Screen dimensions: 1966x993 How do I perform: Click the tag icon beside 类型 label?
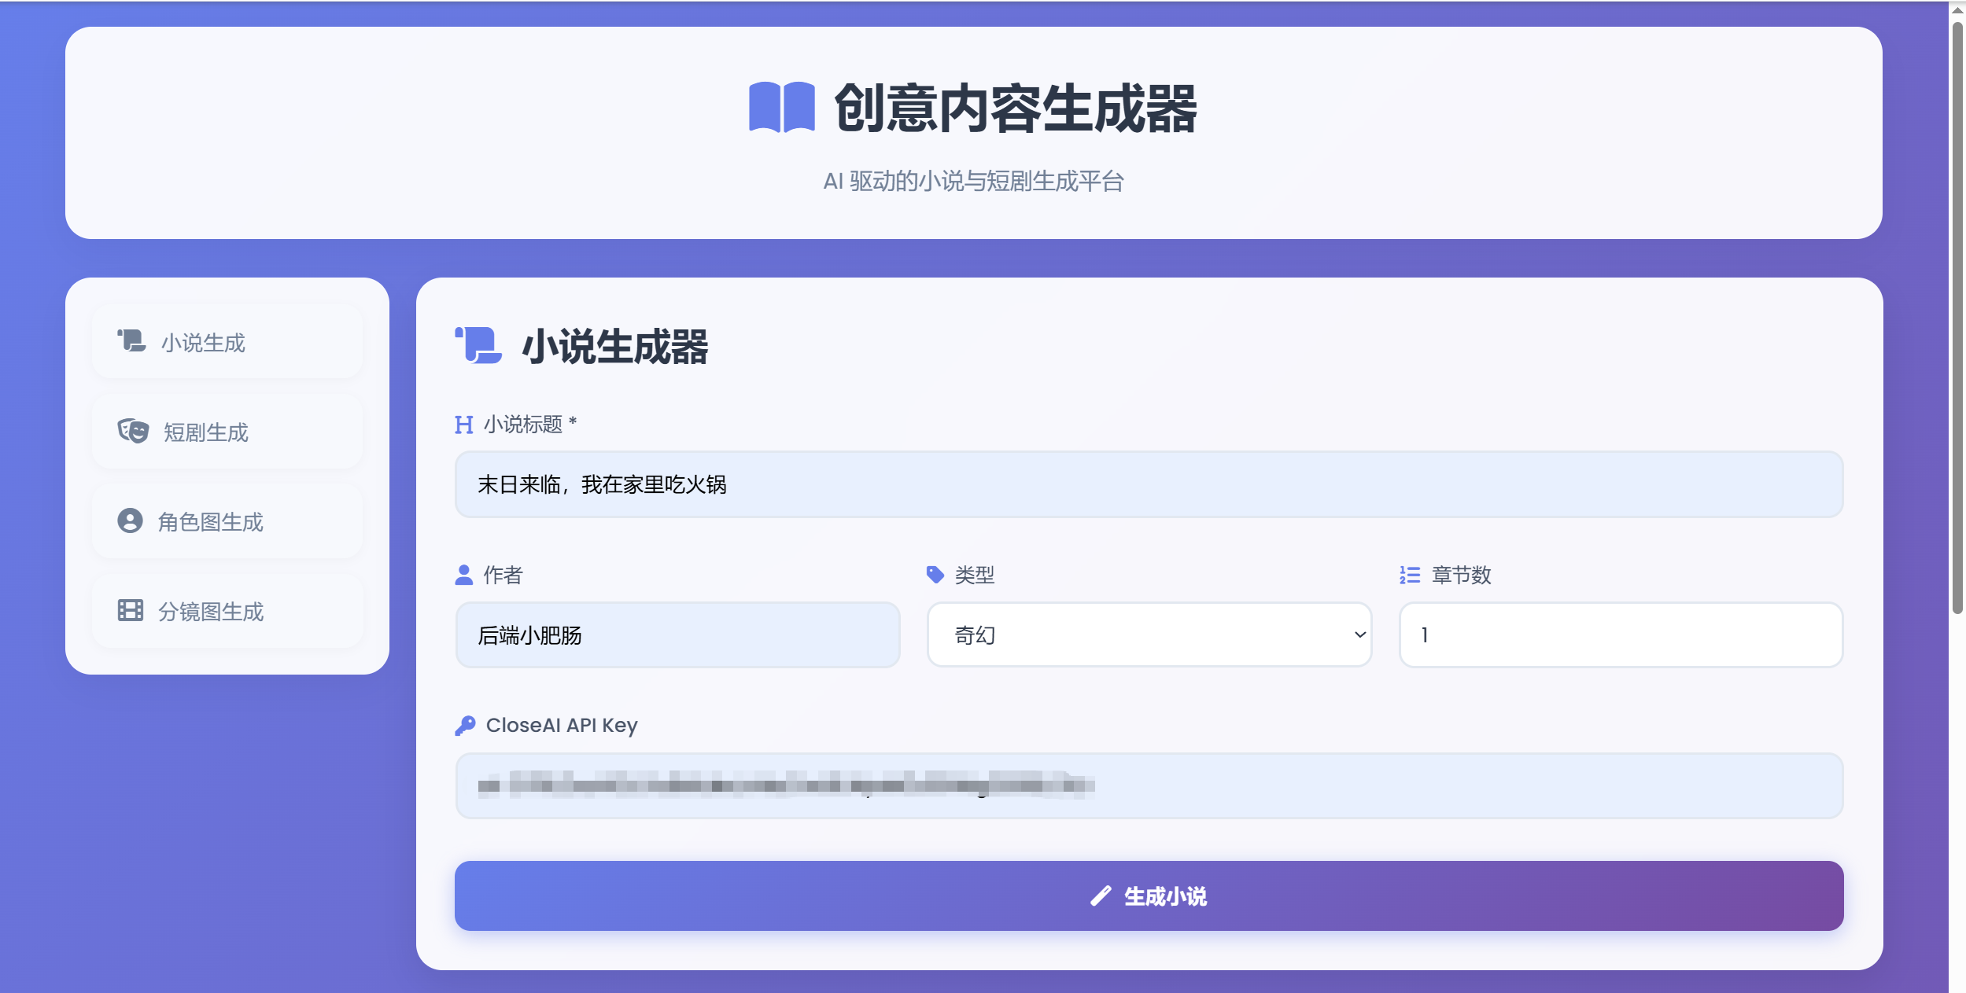click(935, 575)
